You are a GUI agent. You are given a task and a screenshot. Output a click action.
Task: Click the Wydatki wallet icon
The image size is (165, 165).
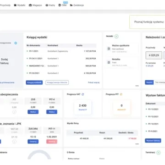click(x=15, y=5)
